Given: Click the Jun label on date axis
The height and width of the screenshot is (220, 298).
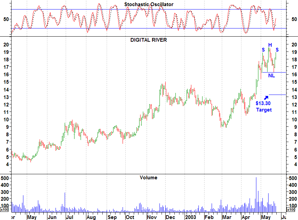Looking at the screenshot, I should 52,217.
